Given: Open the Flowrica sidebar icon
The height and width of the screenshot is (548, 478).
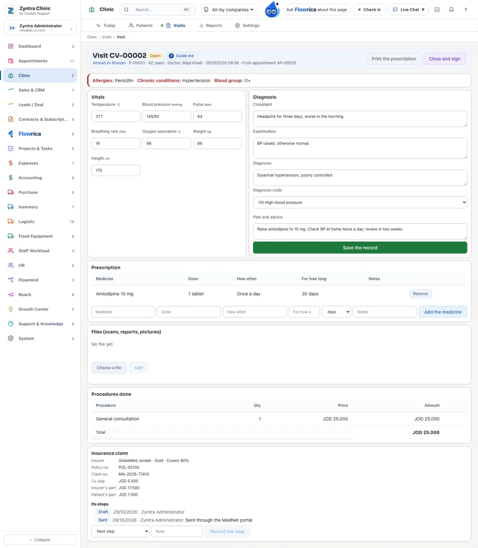Looking at the screenshot, I should point(11,134).
